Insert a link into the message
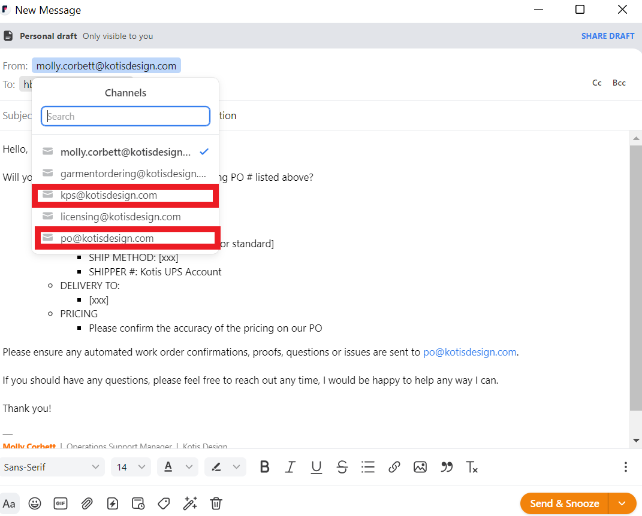Screen dimensions: 642x516 point(394,467)
